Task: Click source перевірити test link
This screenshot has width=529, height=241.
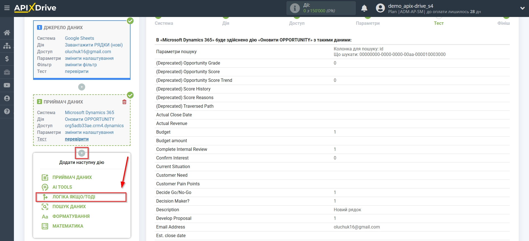Action: point(77,71)
